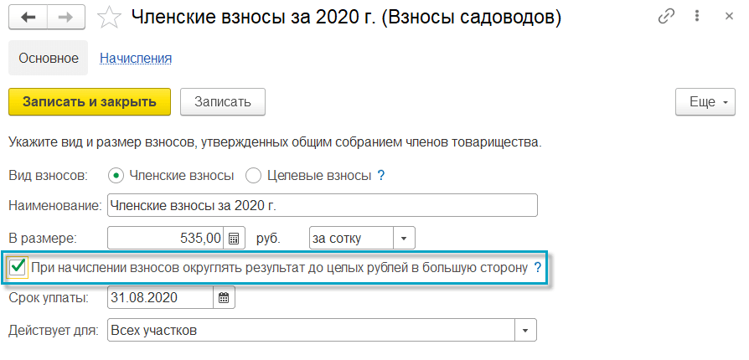Screen dimensions: 749x360
Task: Select the Целевые взносы radio button
Action: 252,176
